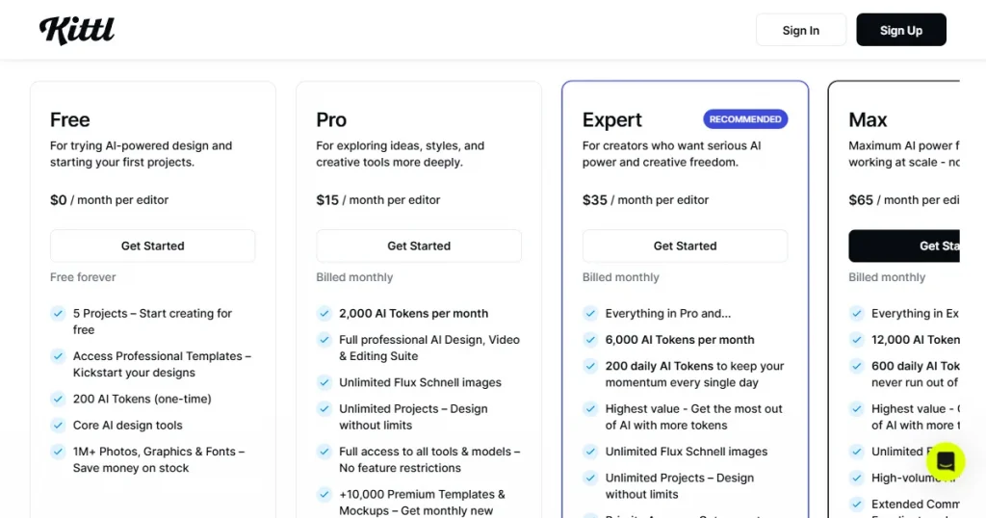
Task: Click checkmark next to 2,000 AI Tokens
Action: coord(324,313)
